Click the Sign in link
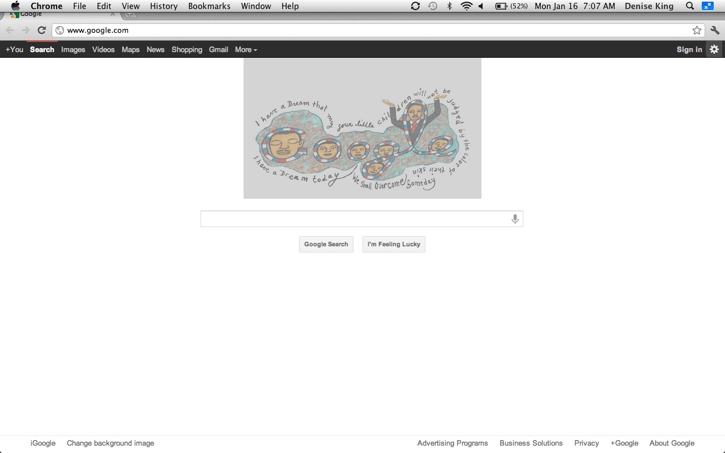The width and height of the screenshot is (725, 453). coord(689,50)
